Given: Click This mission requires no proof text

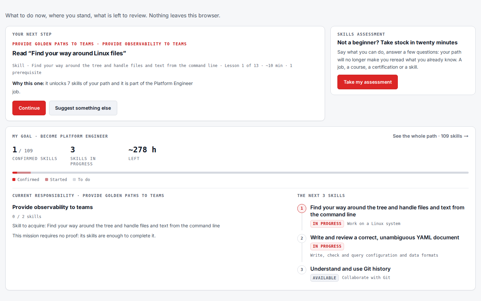Looking at the screenshot, I should [84, 236].
